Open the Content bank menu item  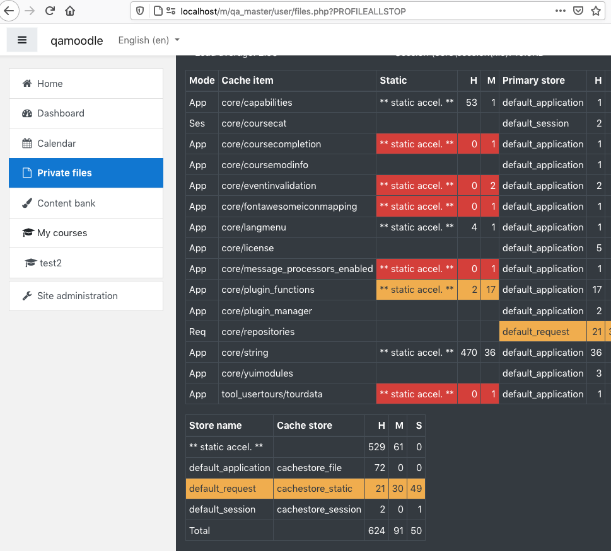86,203
